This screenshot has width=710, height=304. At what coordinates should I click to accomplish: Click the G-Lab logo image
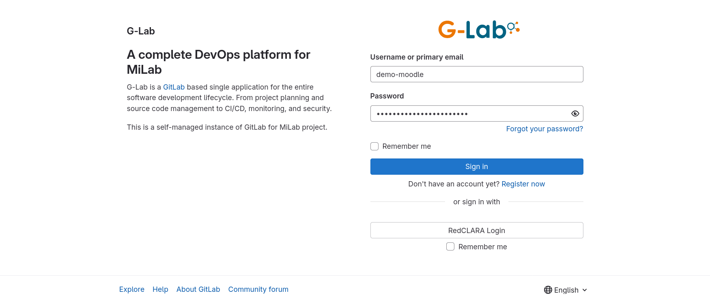[478, 30]
